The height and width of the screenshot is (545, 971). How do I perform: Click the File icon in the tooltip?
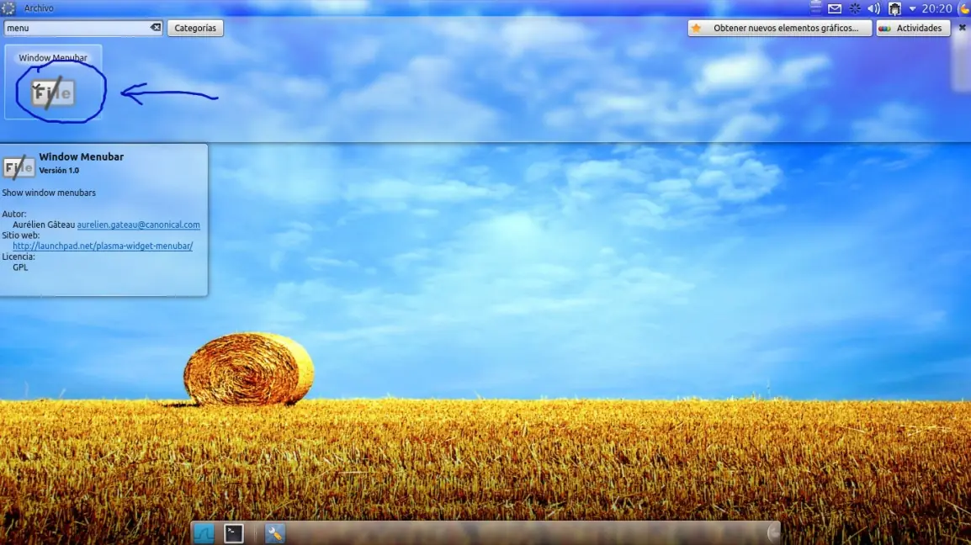pyautogui.click(x=19, y=167)
